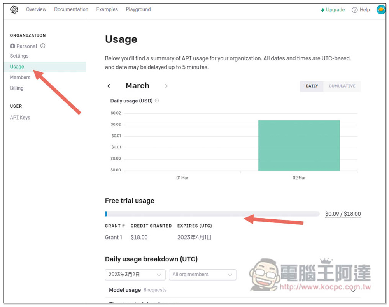
Task: Open the Examples tab
Action: click(x=107, y=9)
